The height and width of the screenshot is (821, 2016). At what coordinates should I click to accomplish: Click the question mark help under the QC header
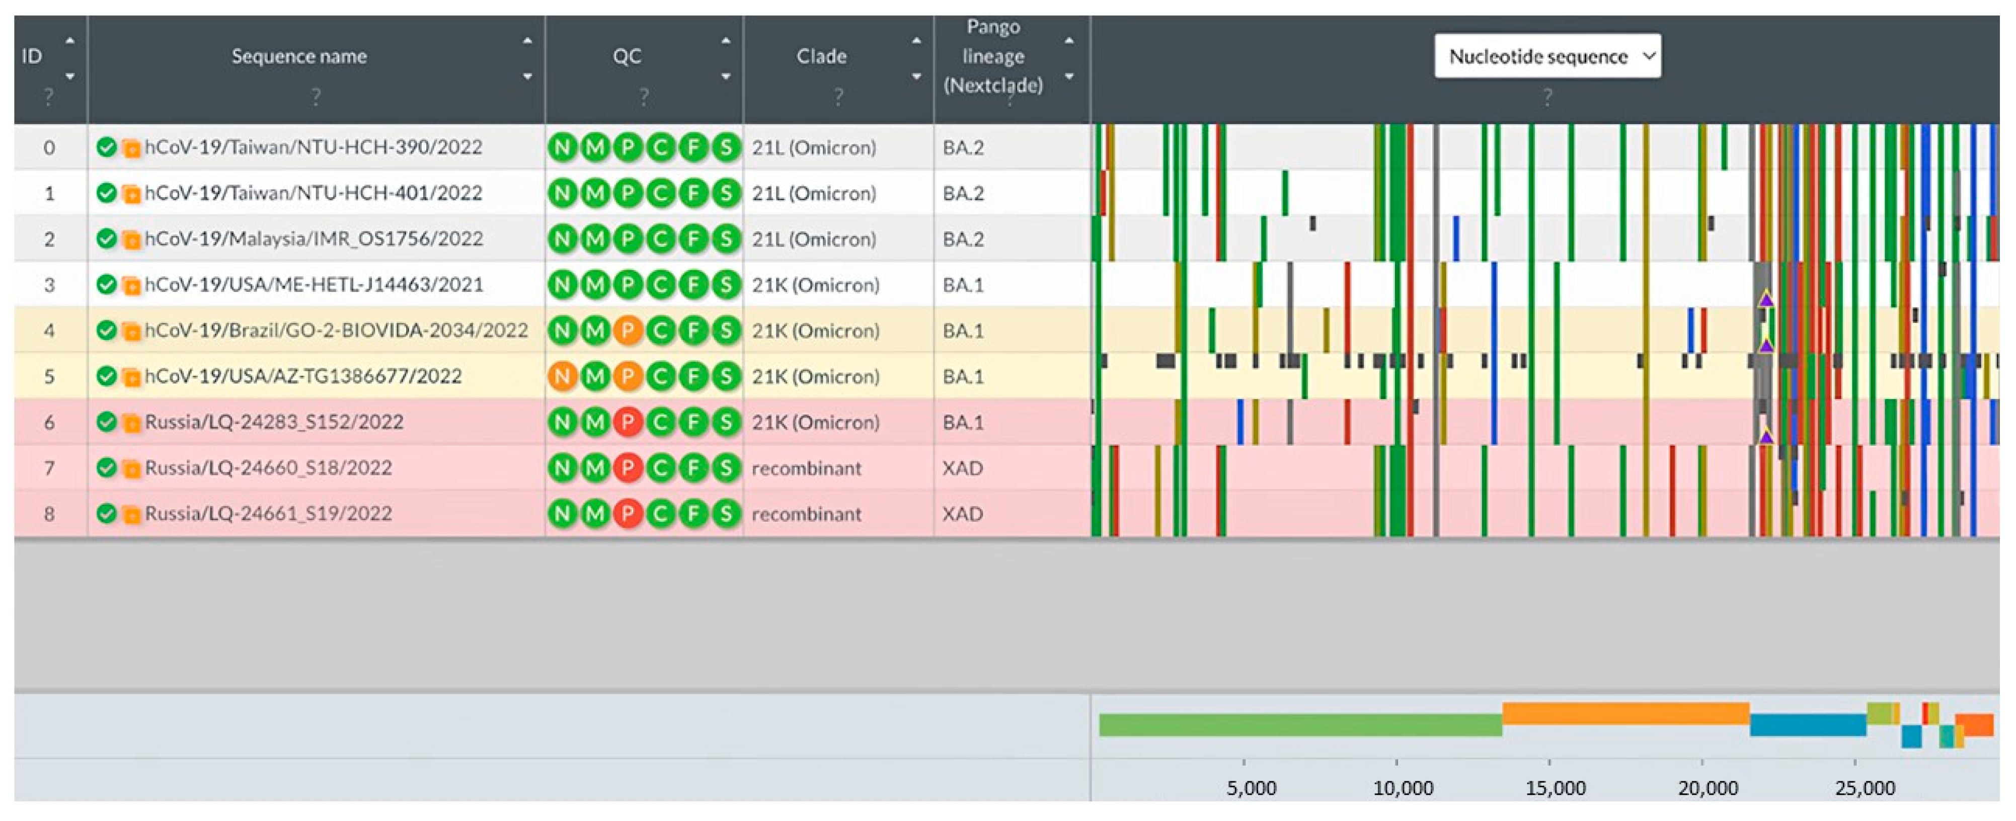point(643,97)
